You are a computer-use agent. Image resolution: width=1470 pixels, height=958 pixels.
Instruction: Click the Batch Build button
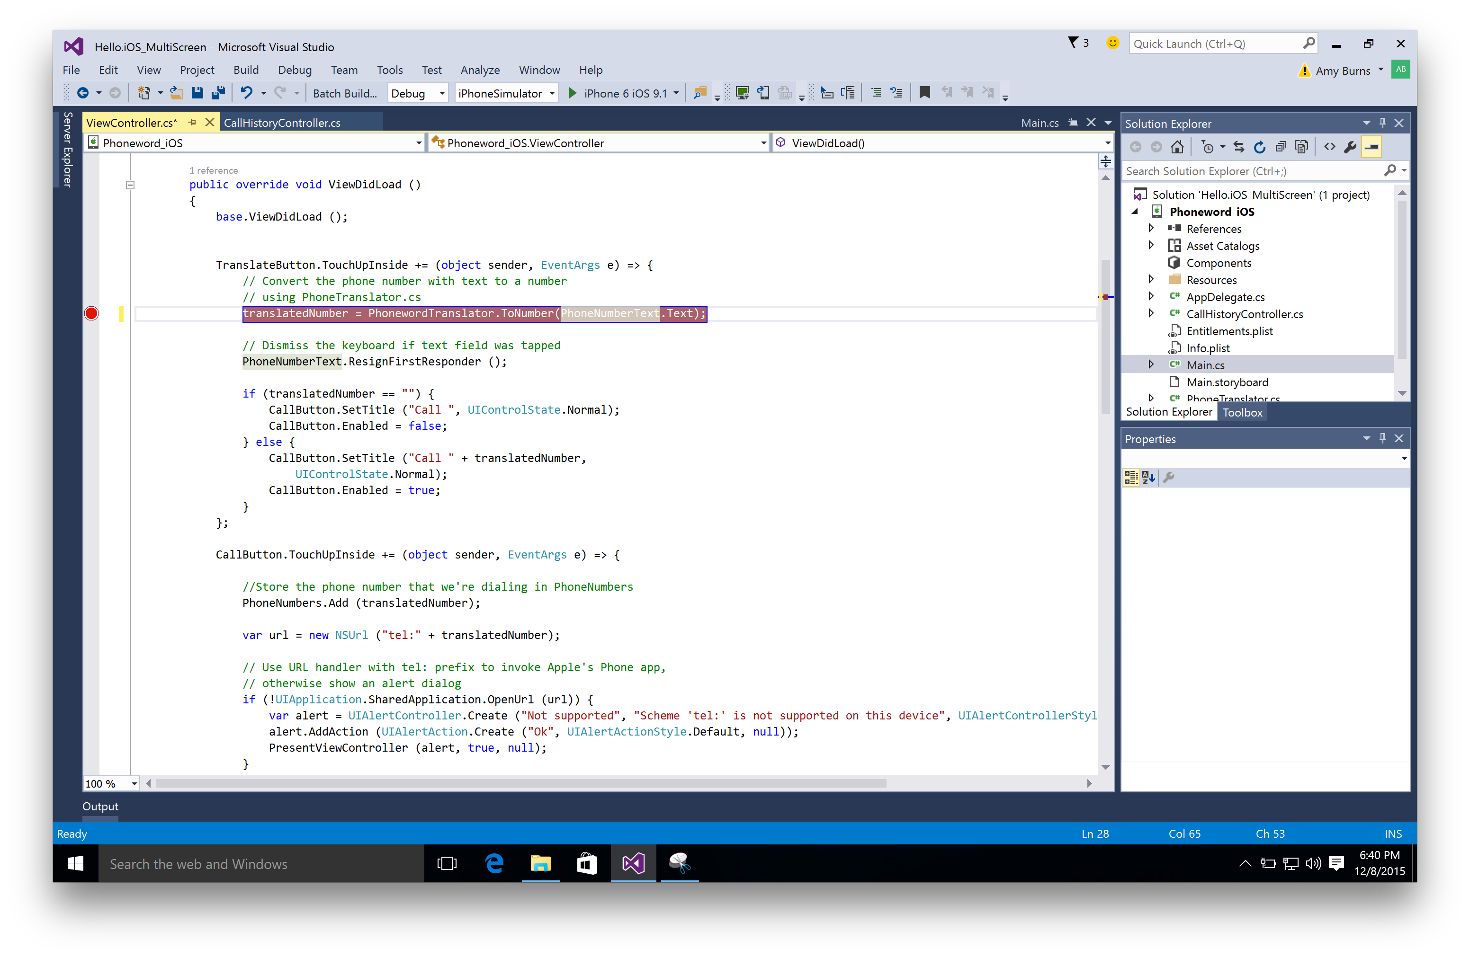click(x=345, y=93)
